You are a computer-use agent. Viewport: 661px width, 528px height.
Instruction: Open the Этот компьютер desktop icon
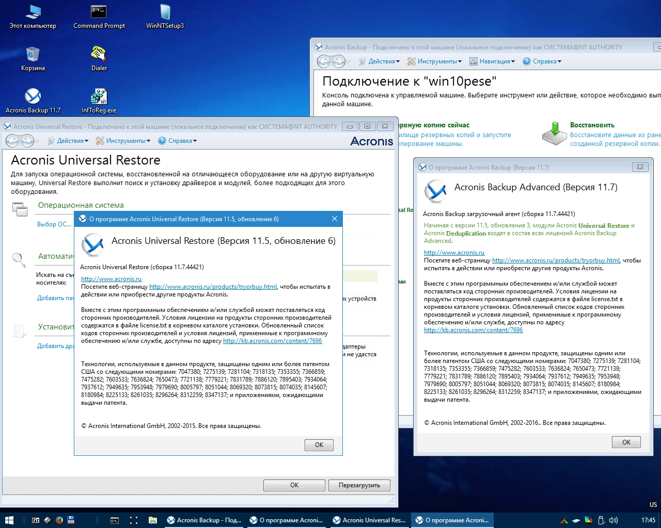[33, 16]
